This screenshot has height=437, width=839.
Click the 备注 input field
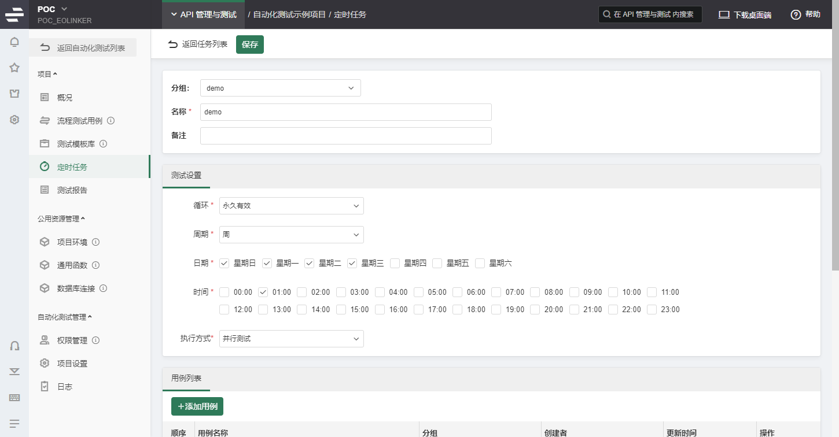pos(345,136)
